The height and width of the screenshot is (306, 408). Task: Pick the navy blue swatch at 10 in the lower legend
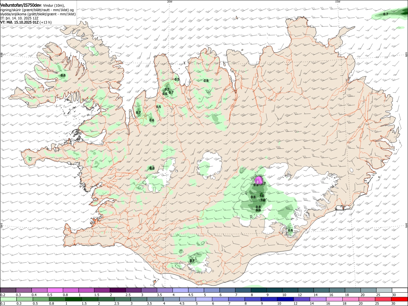285,299
